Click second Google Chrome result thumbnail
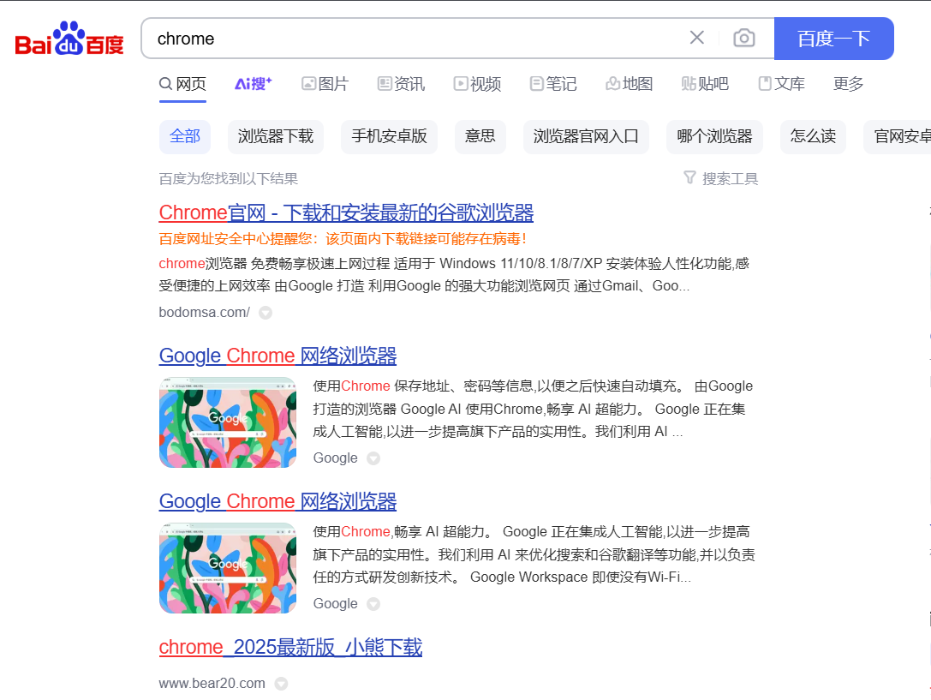The image size is (931, 700). coord(228,568)
